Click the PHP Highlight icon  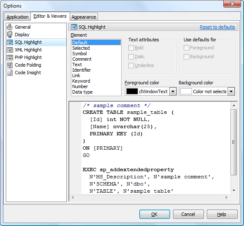(x=10, y=57)
